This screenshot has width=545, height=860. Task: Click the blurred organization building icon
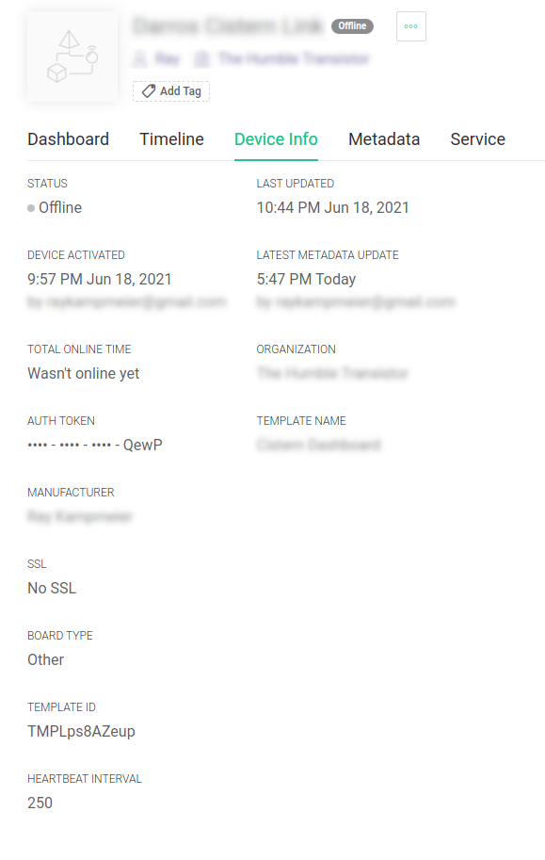click(201, 58)
